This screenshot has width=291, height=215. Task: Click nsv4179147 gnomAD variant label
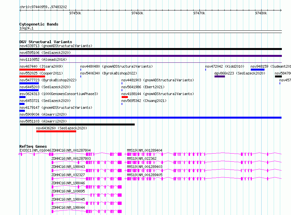pyautogui.click(x=56, y=107)
